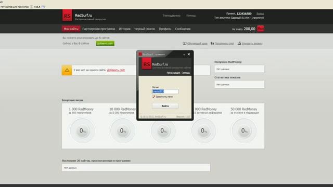Click the Помощь link in website header
Image resolution: width=333 pixels, height=187 pixels.
coord(191,16)
